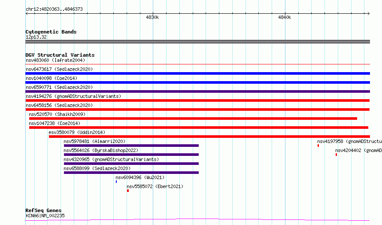Click the nsv1040098 (Coe2014) label
This screenshot has width=382, height=225.
click(x=52, y=78)
